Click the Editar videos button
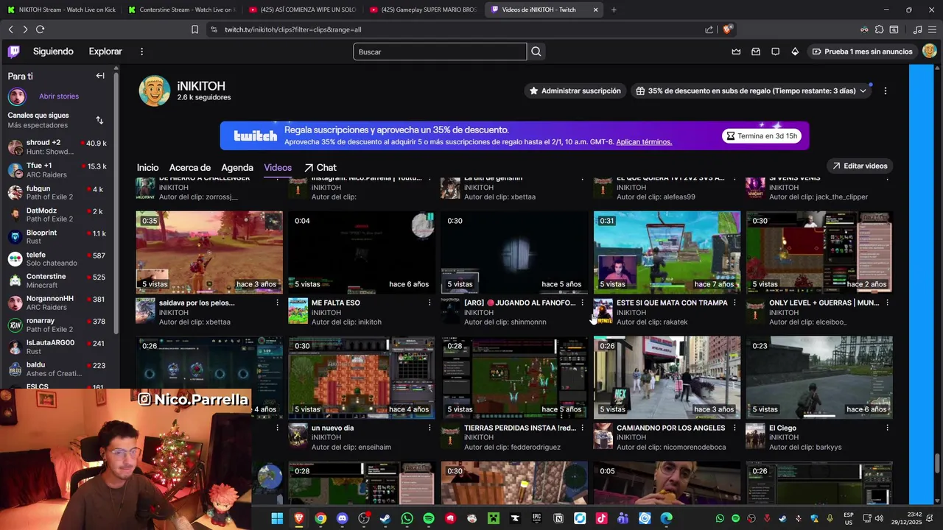943x530 pixels. [x=860, y=166]
